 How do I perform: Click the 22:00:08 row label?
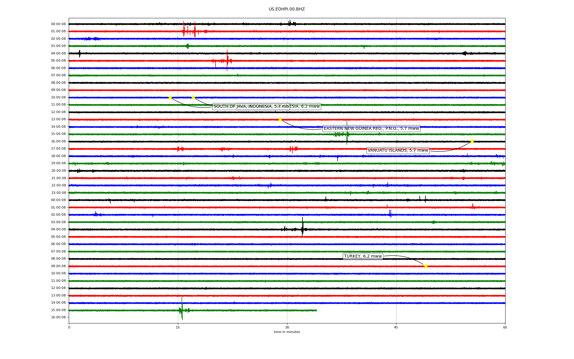pyautogui.click(x=58, y=185)
